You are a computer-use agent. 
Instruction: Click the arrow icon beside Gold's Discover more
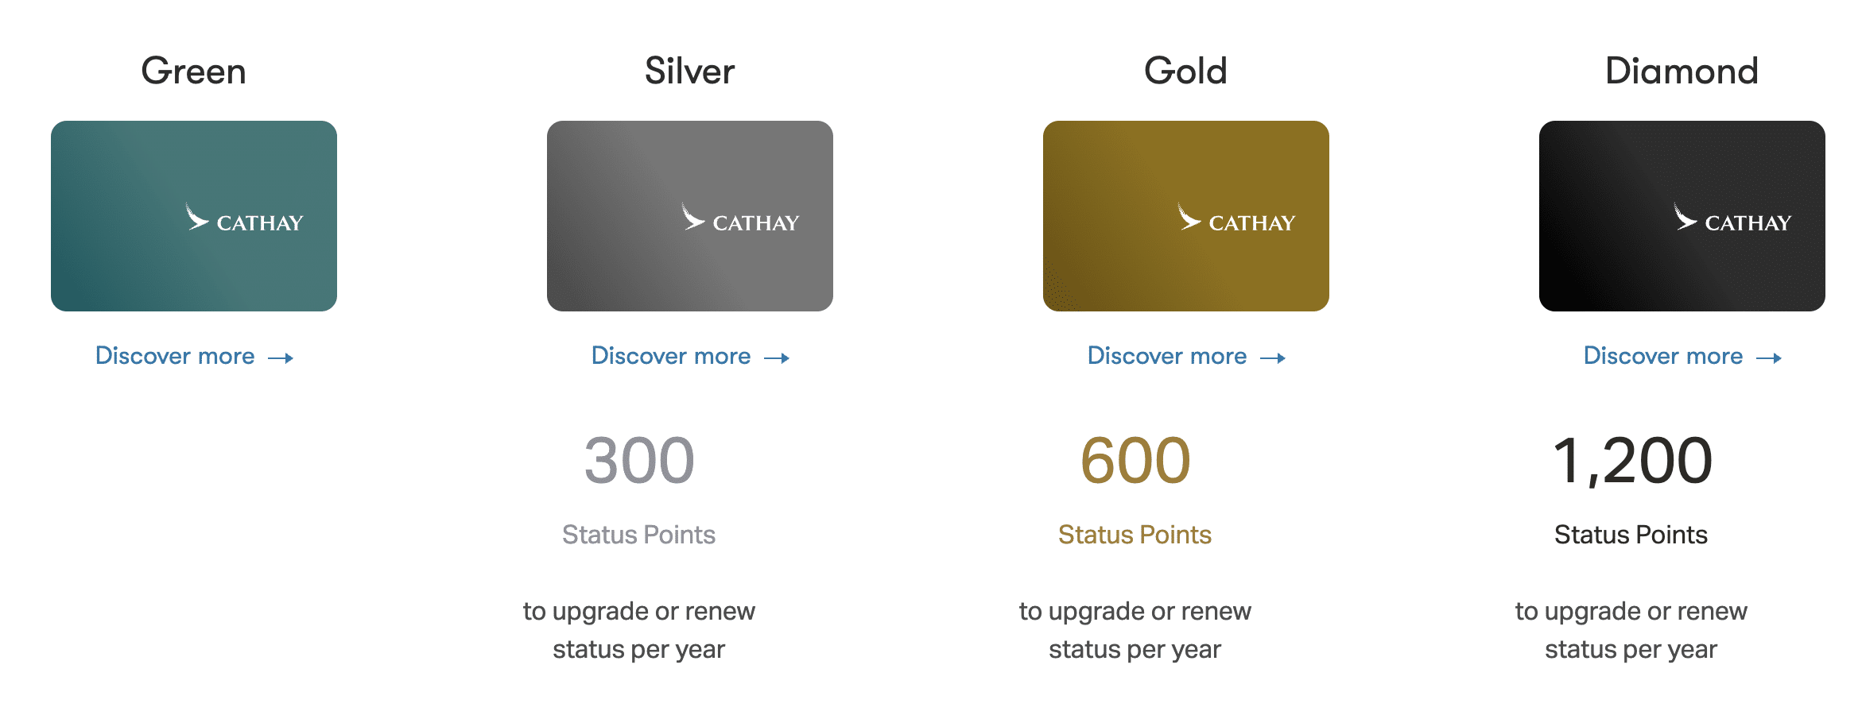click(x=1273, y=358)
